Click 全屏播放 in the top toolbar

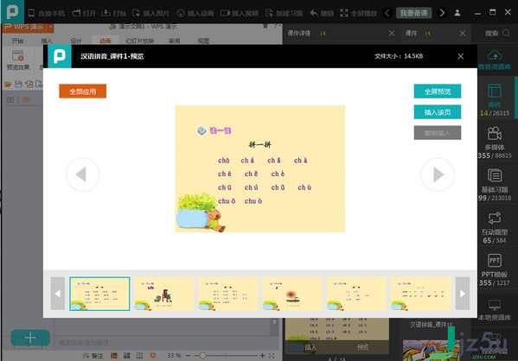point(358,13)
